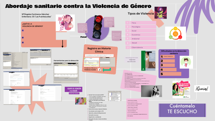Click the small DETECTAR Y ACTUAR button
Image resolution: width=215 pixels, height=121 pixels.
coord(74,93)
